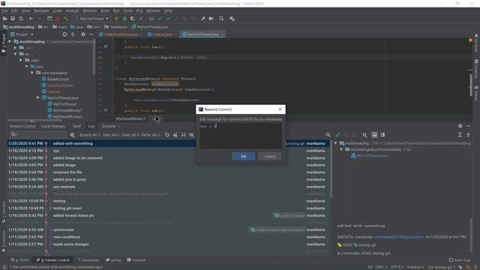The height and width of the screenshot is (270, 480).
Task: Select the 'renamed the file' commit row
Action: point(169,172)
